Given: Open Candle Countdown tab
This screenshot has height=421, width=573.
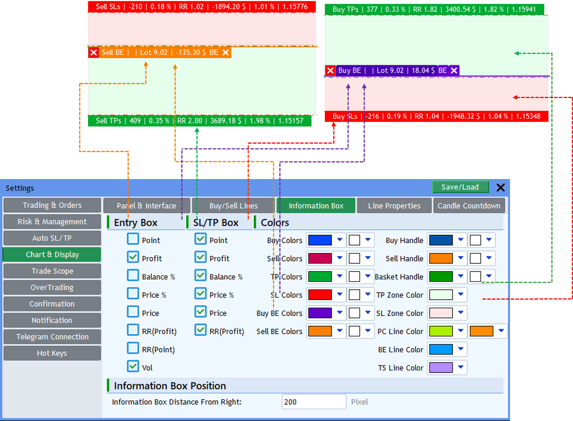Looking at the screenshot, I should click(469, 206).
